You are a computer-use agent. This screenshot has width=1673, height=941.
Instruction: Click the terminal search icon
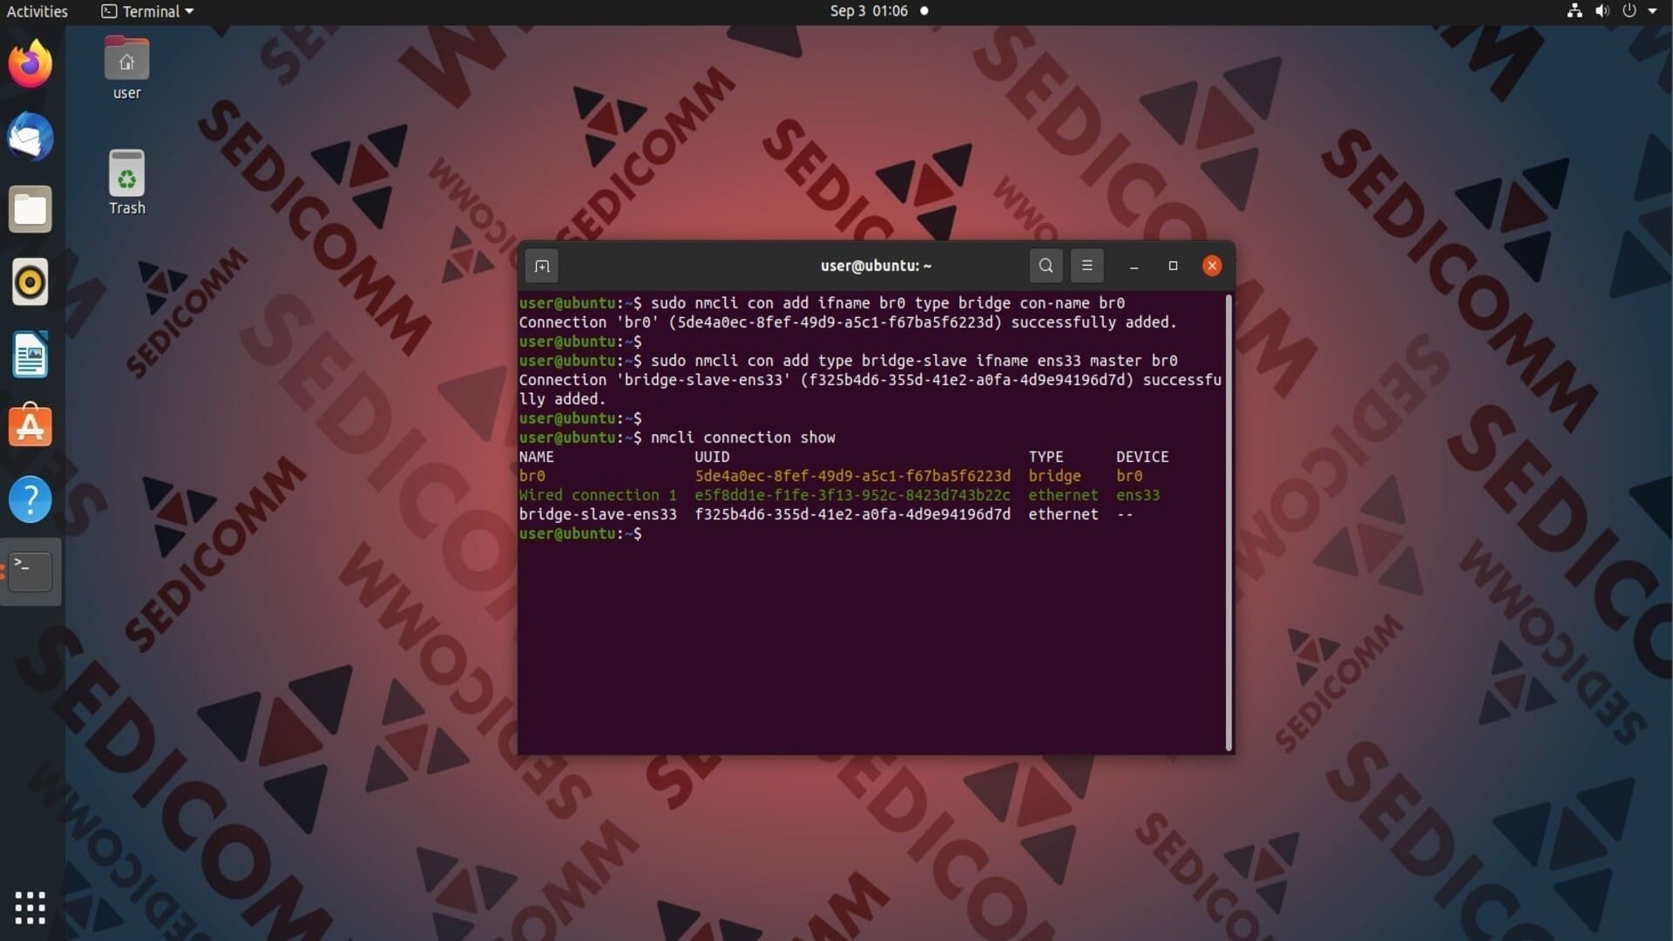[1046, 266]
